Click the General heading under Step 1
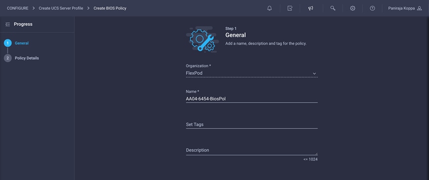Image resolution: width=429 pixels, height=180 pixels. tap(236, 35)
